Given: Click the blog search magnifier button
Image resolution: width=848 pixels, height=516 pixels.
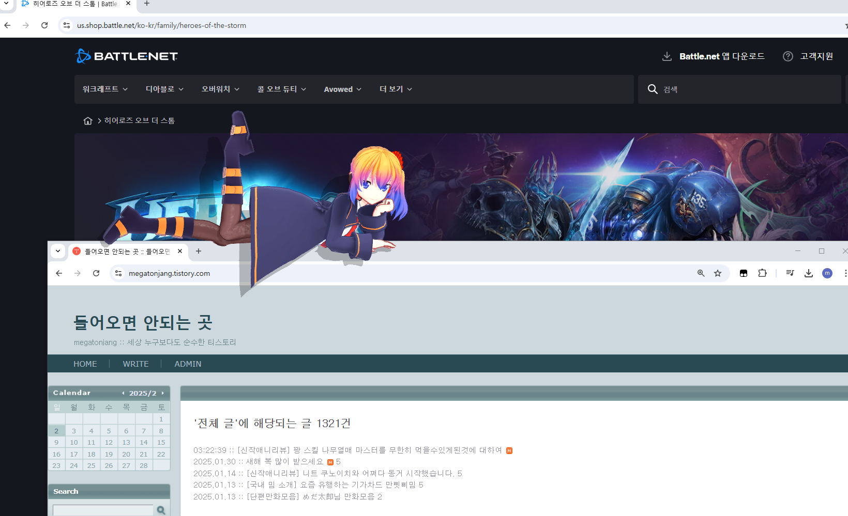Looking at the screenshot, I should click(x=161, y=510).
